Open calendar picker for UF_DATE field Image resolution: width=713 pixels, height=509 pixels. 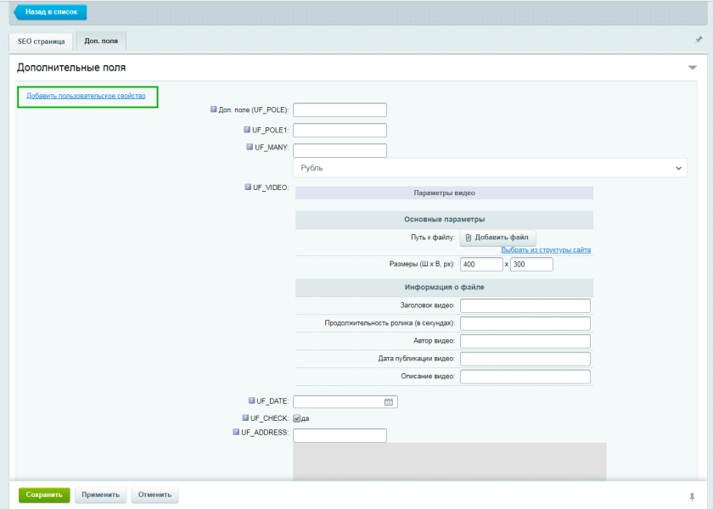pyautogui.click(x=388, y=402)
